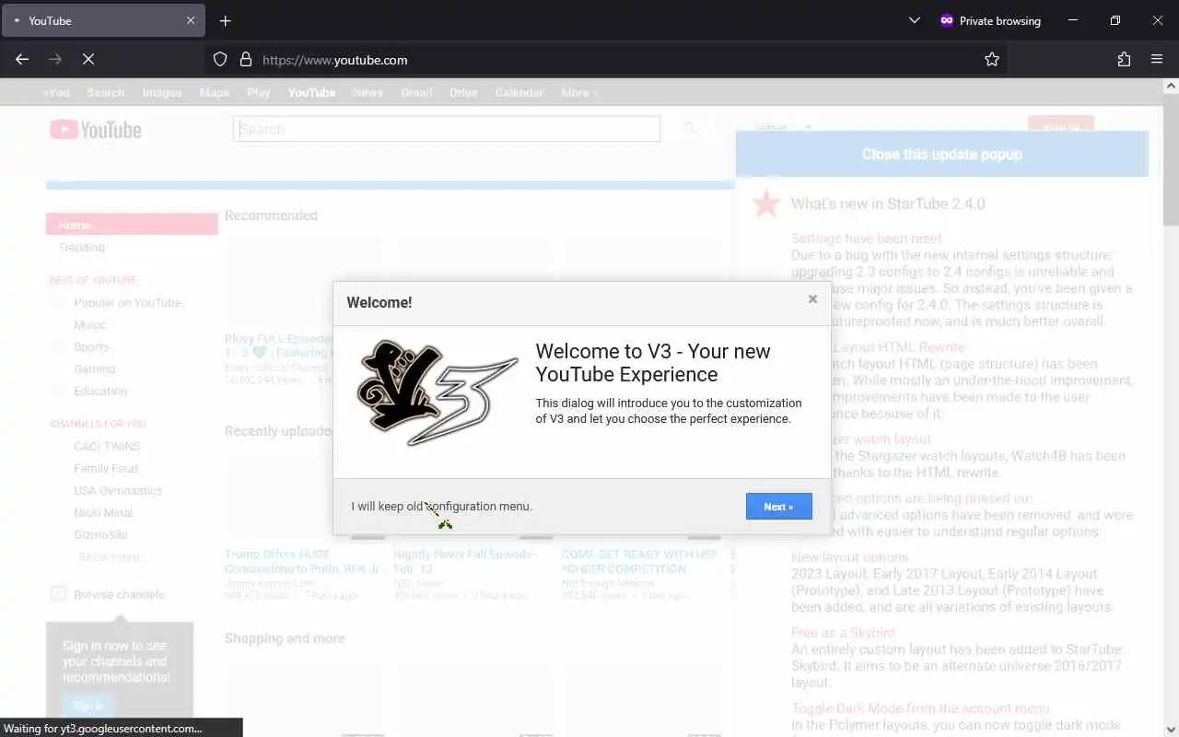
Task: Close the Welcome dialog with X
Action: pos(812,299)
